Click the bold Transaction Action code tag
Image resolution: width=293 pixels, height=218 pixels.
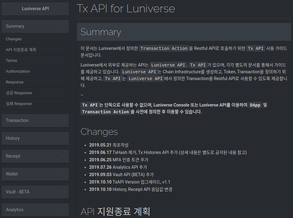[x=105, y=112]
